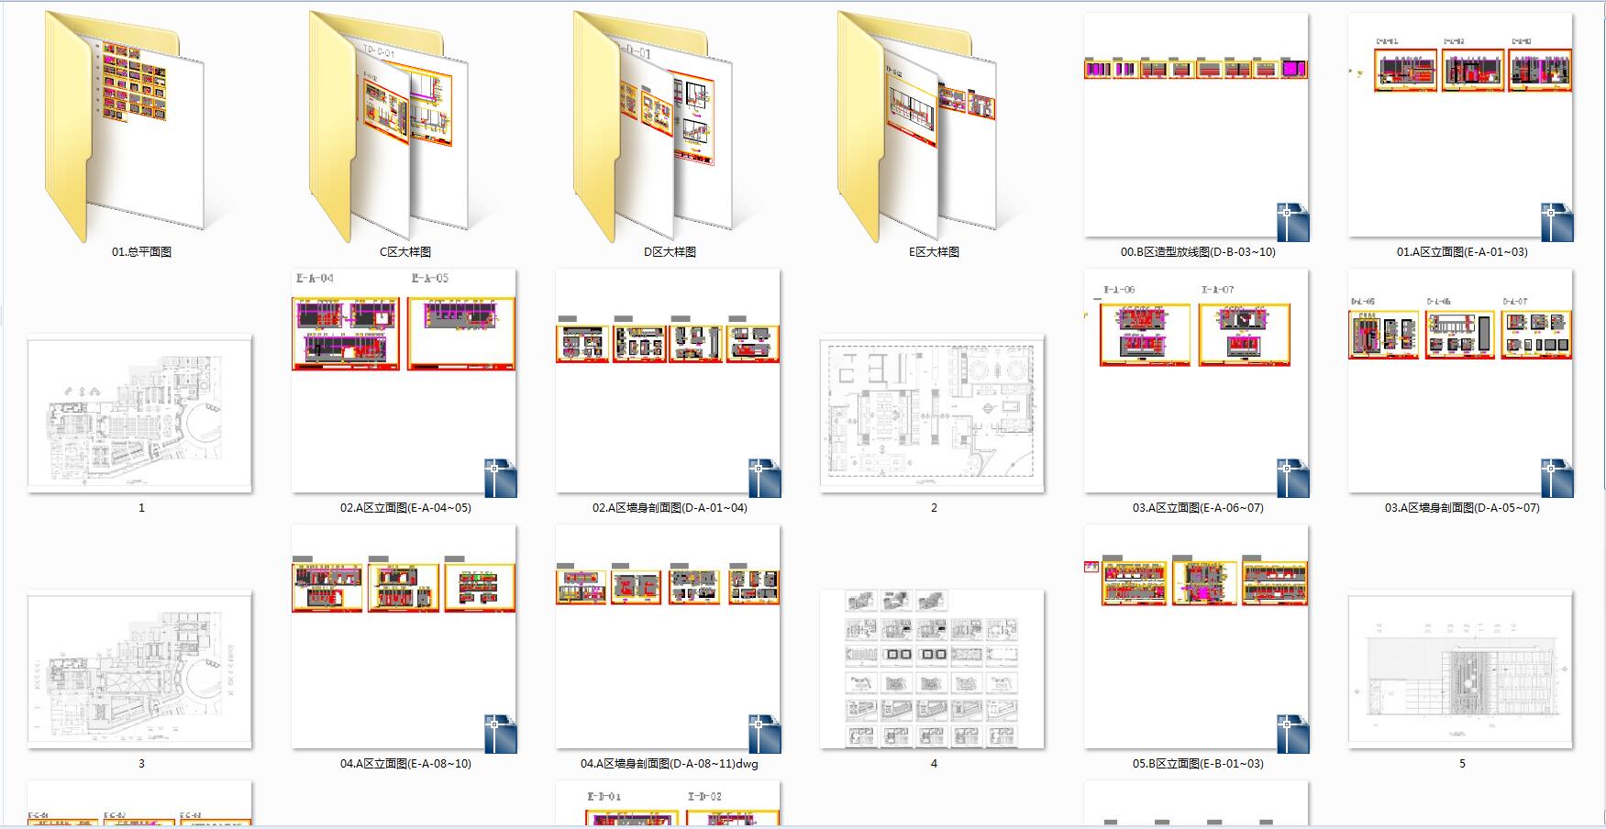The image size is (1606, 829).
Task: Click the label 02.A区立面图(E-A-04~05)
Action: pyautogui.click(x=405, y=507)
